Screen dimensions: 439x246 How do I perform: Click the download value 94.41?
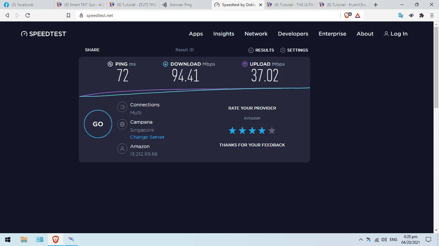185,76
